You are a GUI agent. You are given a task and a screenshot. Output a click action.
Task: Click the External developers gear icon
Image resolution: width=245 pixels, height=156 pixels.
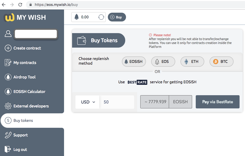click(8, 106)
